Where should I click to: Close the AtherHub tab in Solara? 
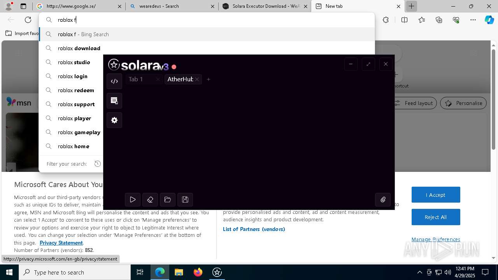[197, 79]
